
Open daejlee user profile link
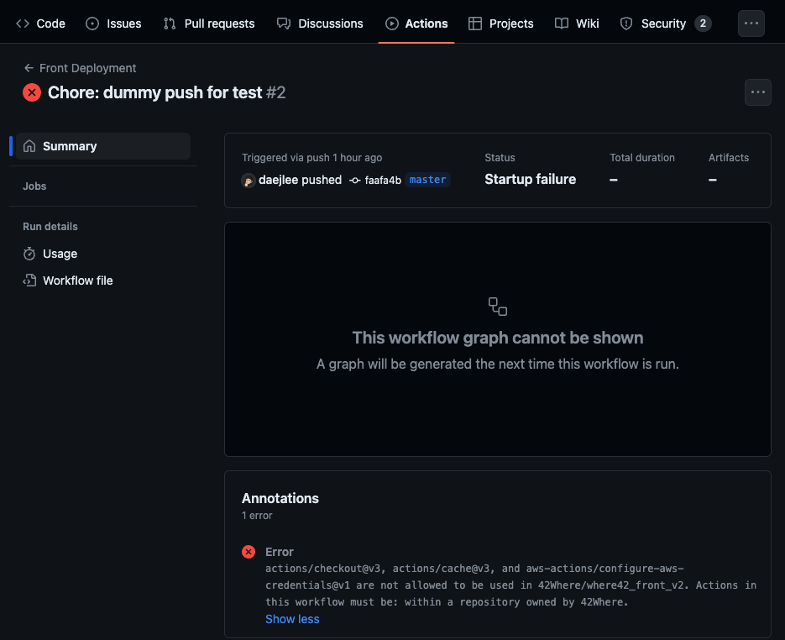280,180
